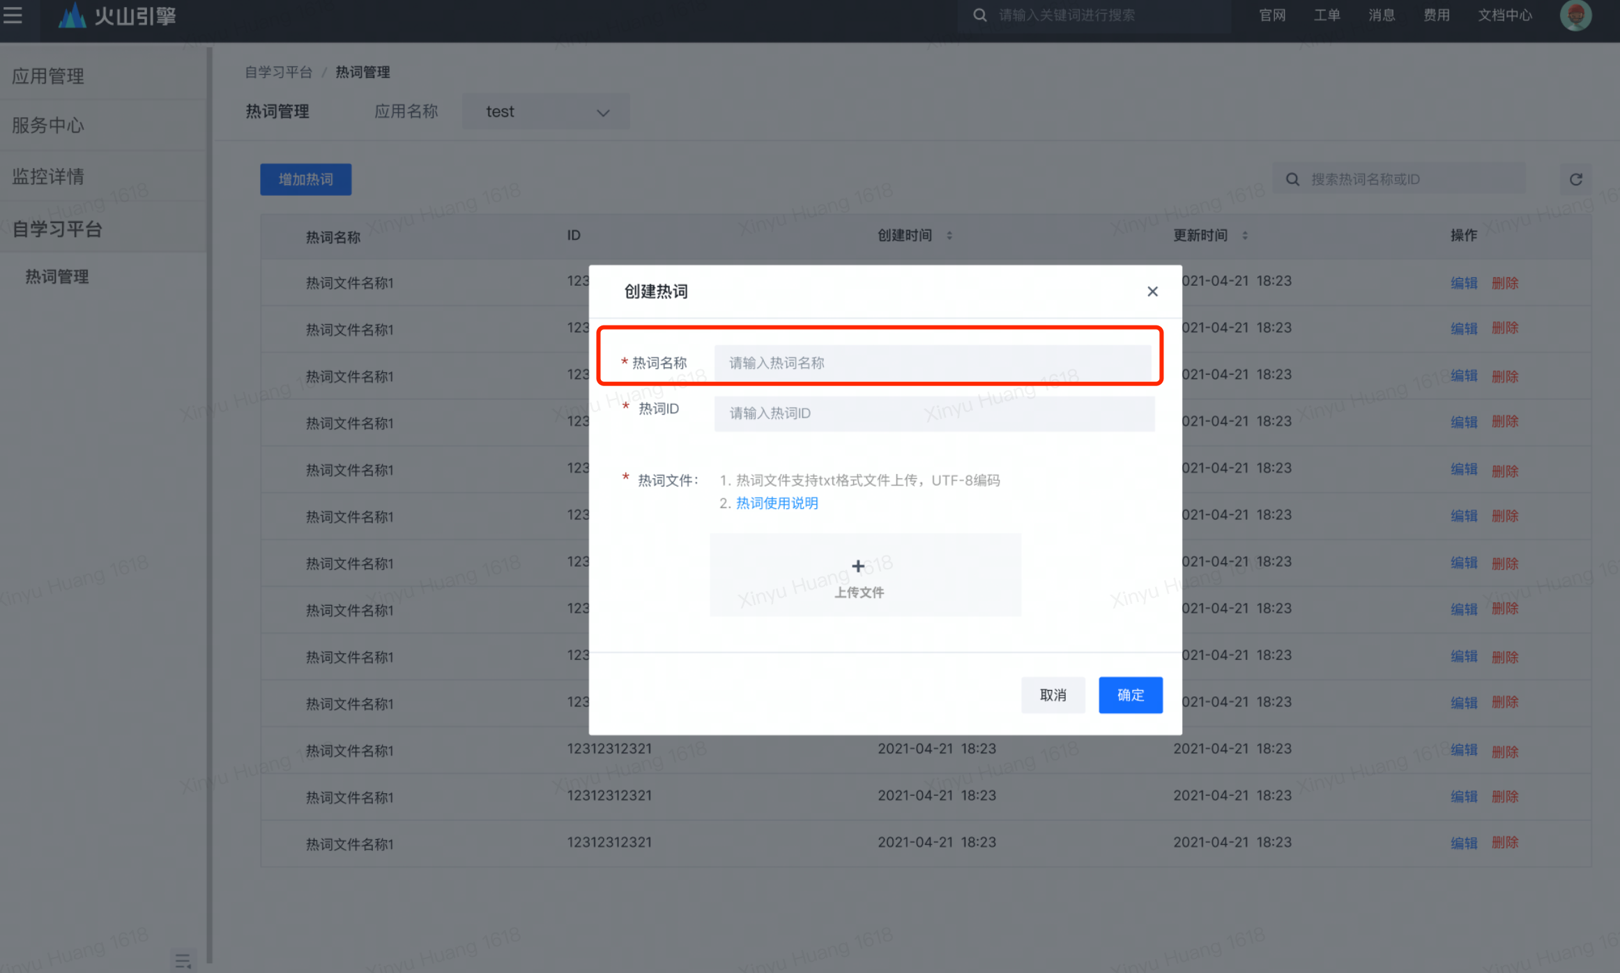The image size is (1620, 973).
Task: Click the plus icon to upload file
Action: coord(858,566)
